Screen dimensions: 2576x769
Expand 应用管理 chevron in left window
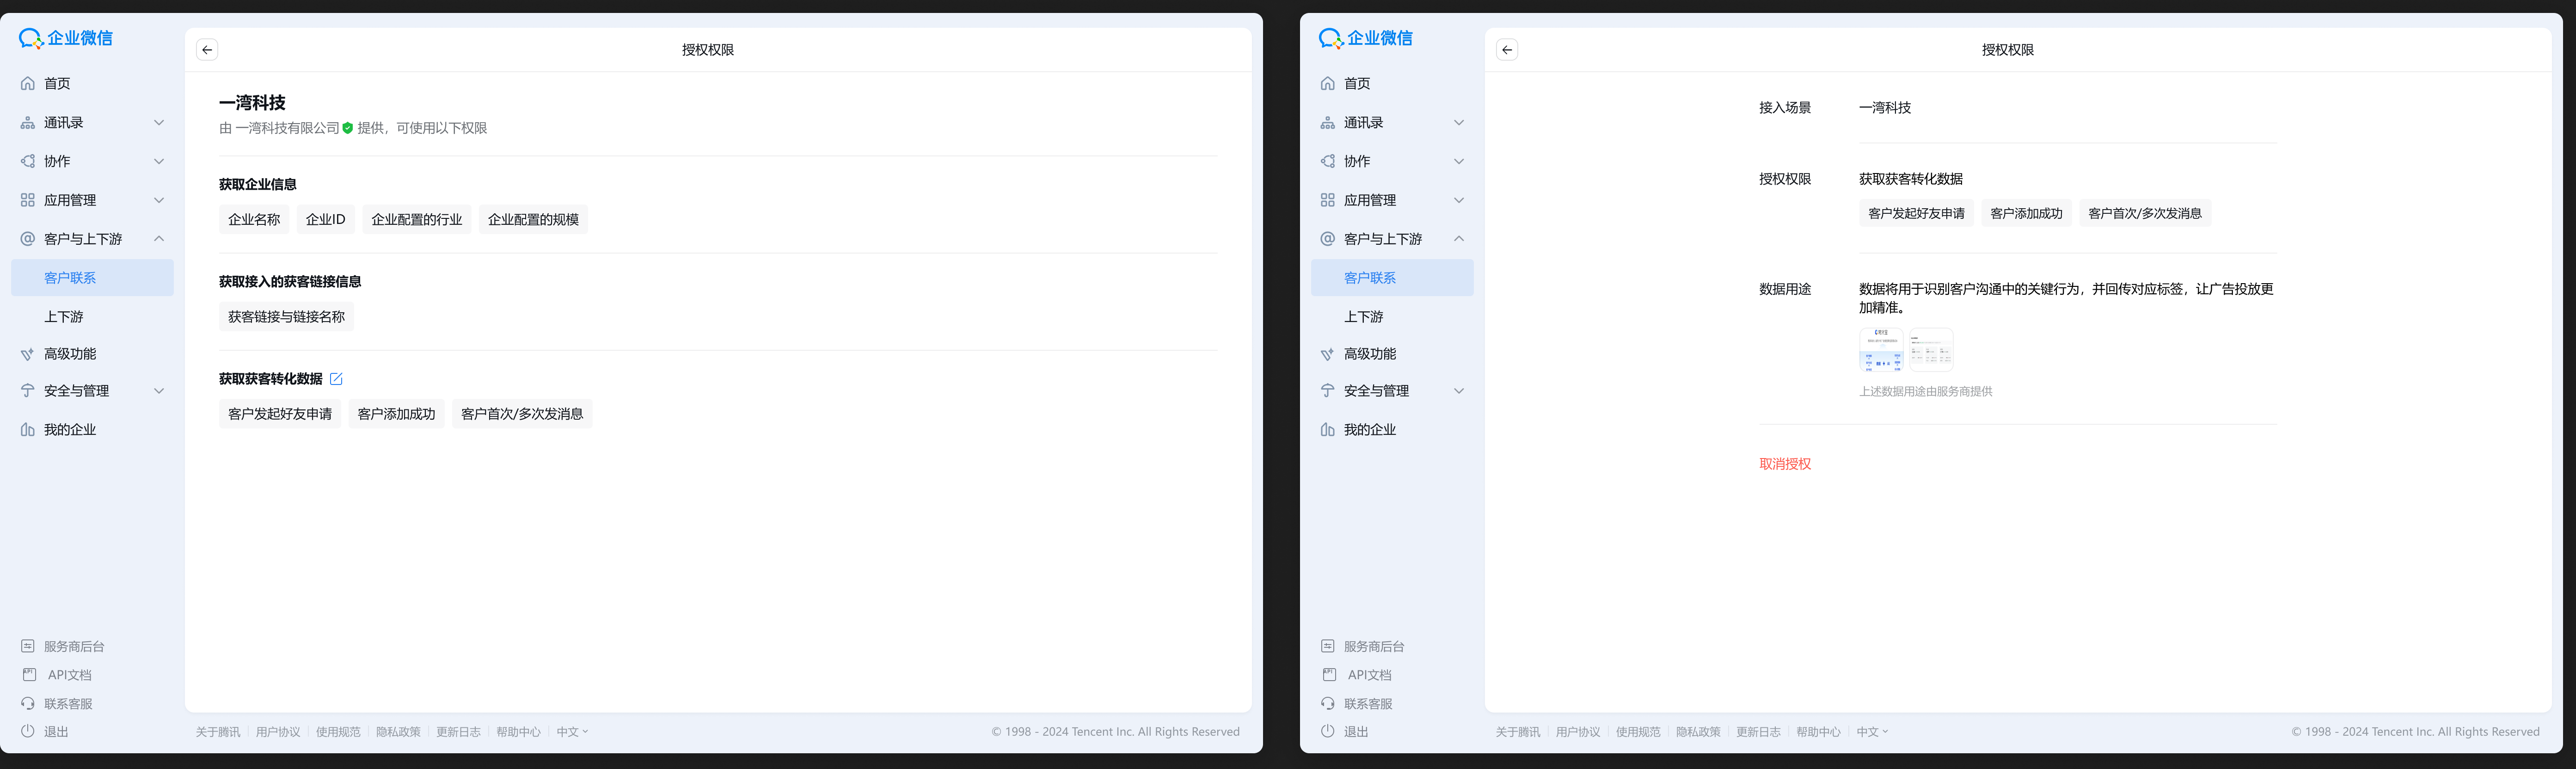(x=159, y=200)
